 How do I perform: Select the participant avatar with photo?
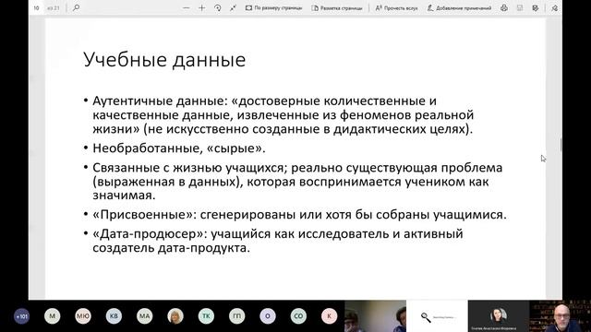pos(175,316)
